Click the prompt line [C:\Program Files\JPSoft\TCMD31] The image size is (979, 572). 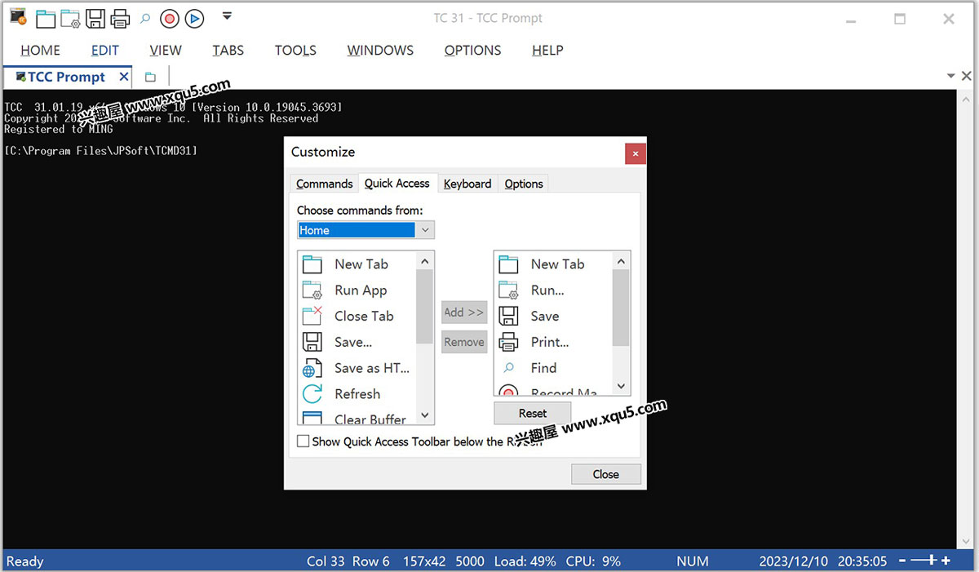coord(101,151)
